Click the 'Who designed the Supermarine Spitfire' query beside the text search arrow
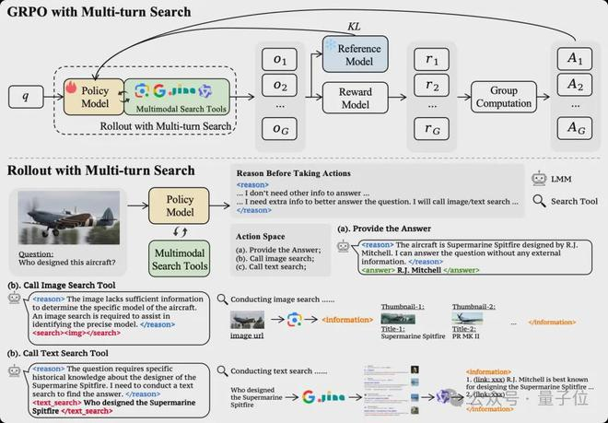608x423 pixels. [256, 397]
